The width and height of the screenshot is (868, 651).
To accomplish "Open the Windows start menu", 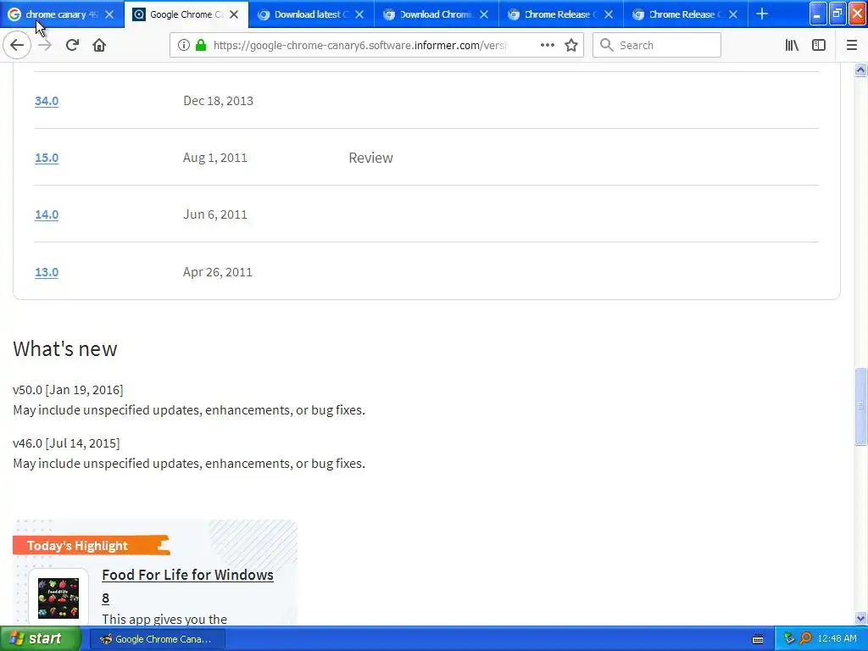I will tap(41, 639).
